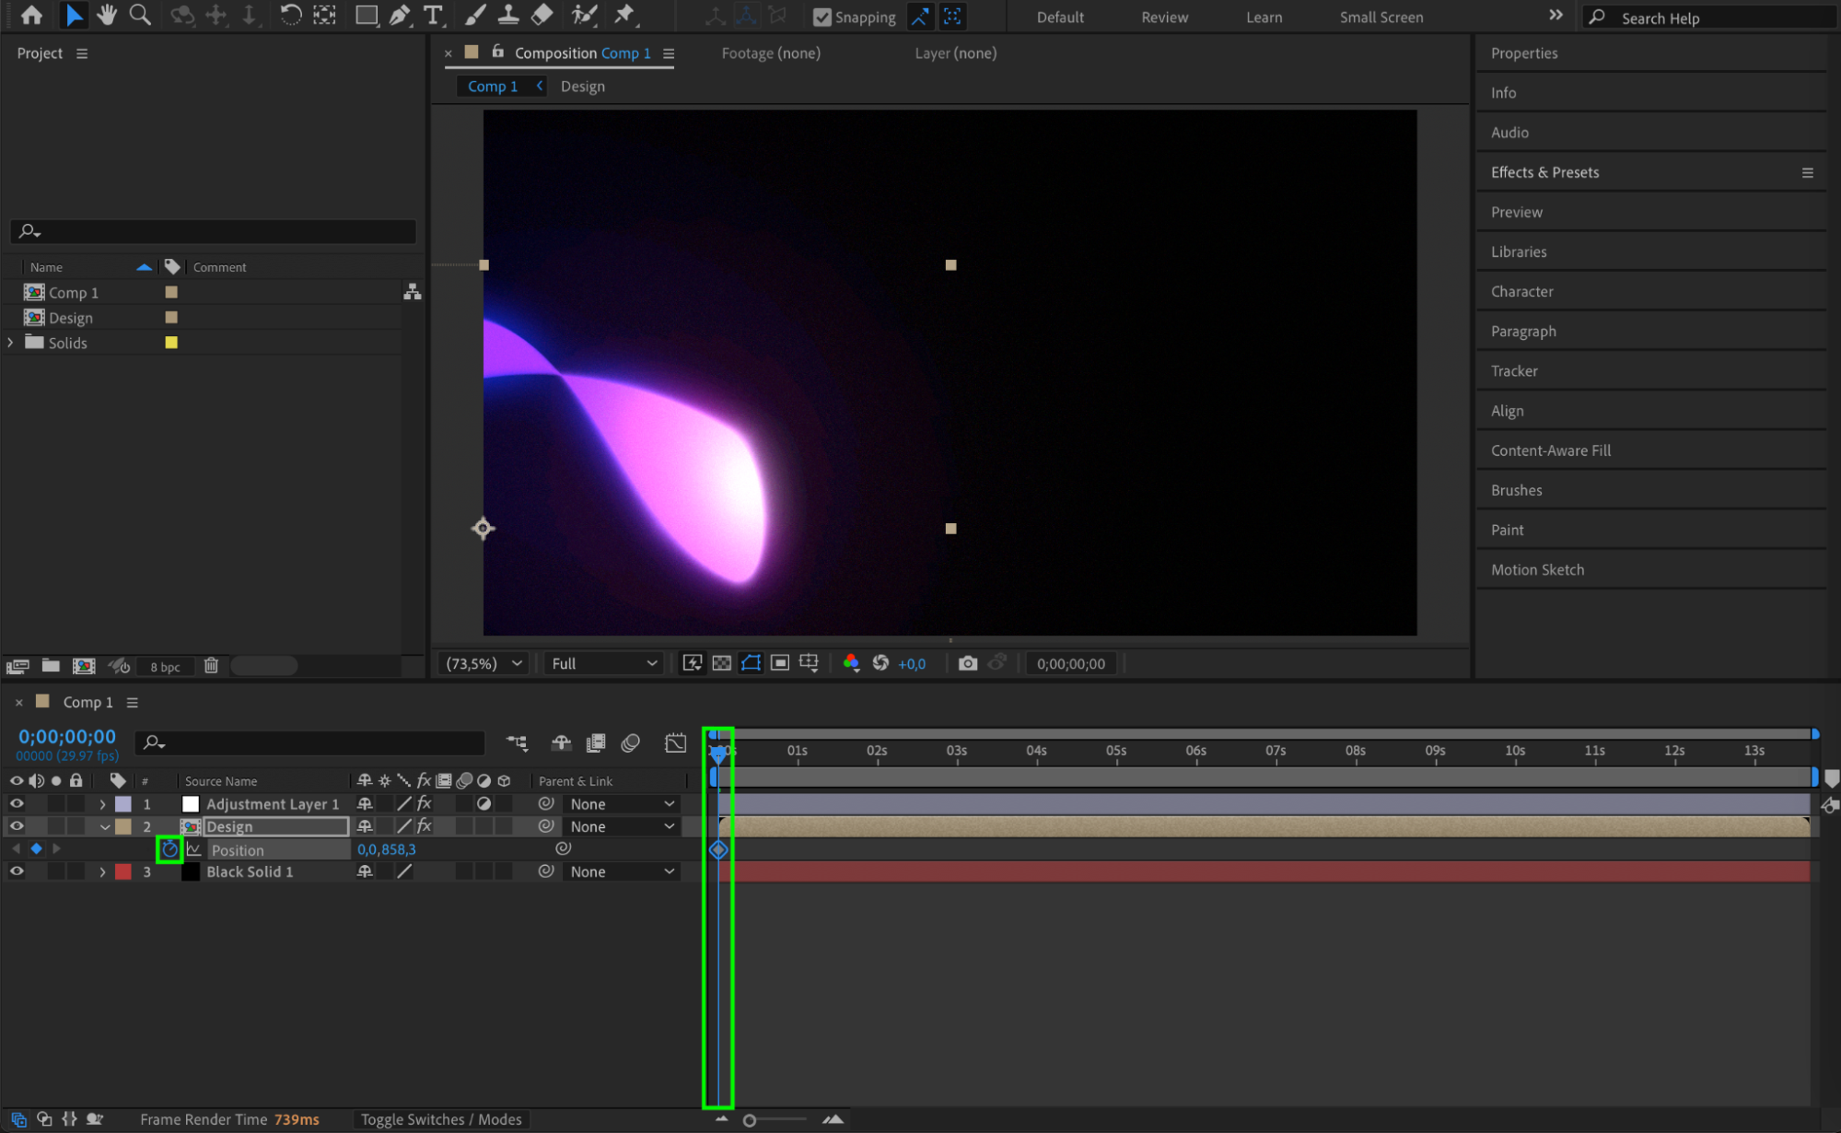
Task: Switch to the Review workspace
Action: click(x=1164, y=17)
